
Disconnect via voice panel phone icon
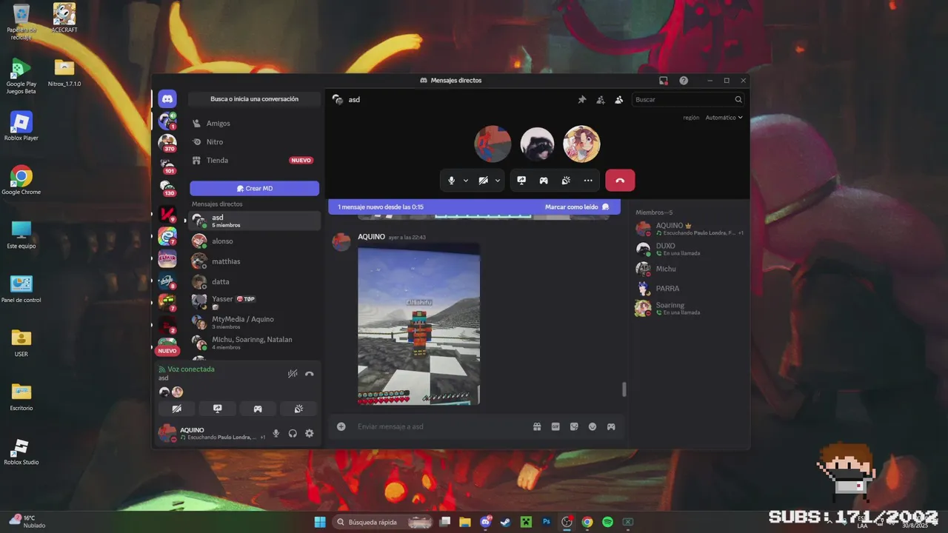click(x=310, y=374)
